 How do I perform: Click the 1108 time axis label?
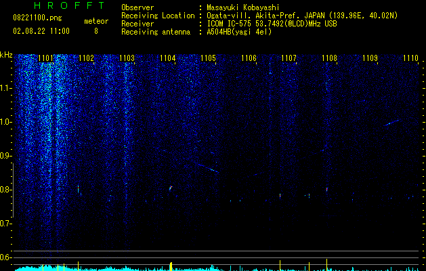point(329,58)
